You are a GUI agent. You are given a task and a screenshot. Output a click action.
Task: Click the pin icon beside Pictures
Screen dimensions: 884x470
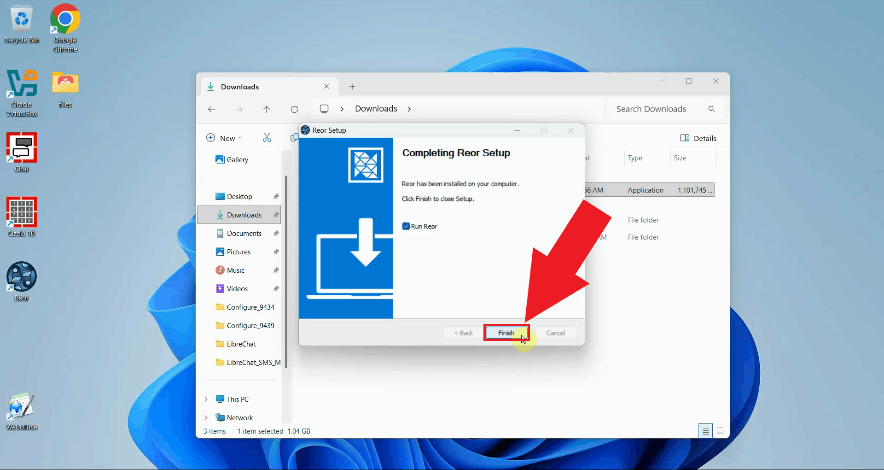pyautogui.click(x=276, y=252)
